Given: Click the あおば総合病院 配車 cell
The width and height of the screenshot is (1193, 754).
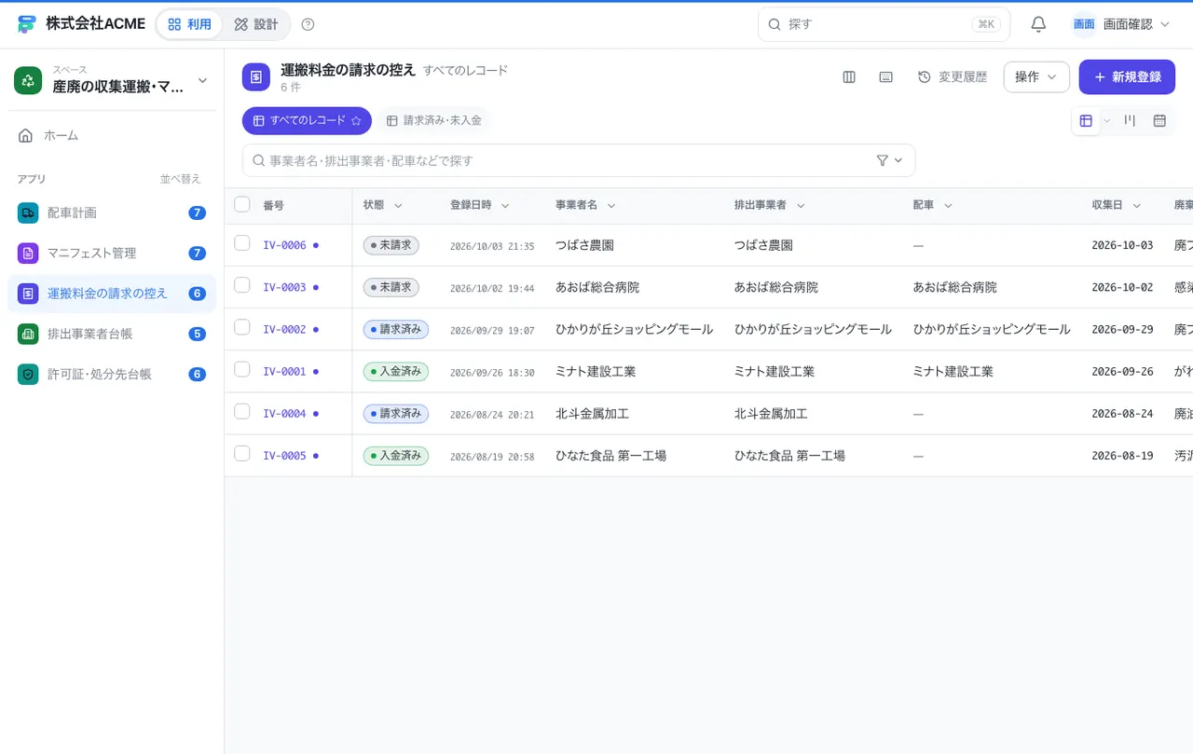Looking at the screenshot, I should coord(955,287).
